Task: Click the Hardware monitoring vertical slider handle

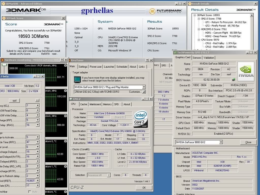Action: point(4,65)
